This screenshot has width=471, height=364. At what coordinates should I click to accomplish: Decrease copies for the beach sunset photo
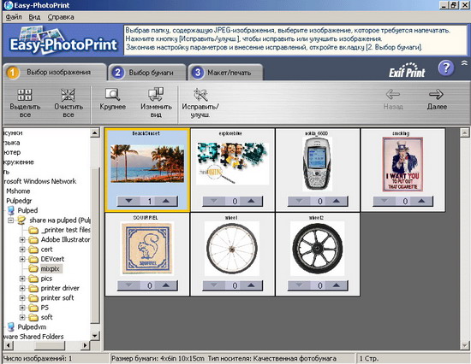(x=128, y=201)
